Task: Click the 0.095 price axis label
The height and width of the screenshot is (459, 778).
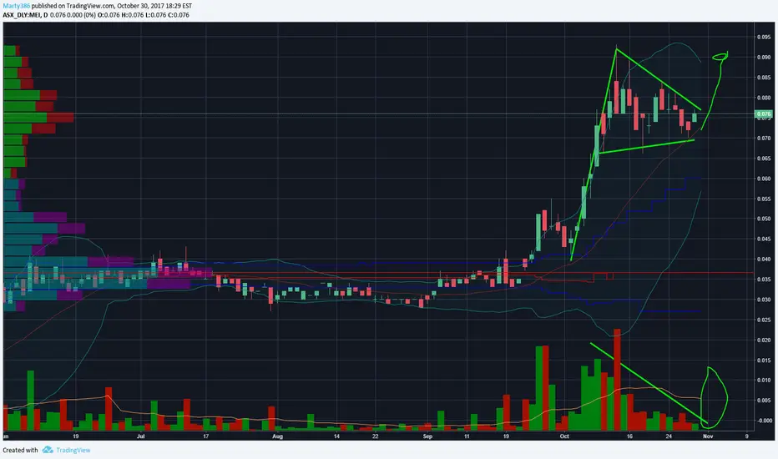Action: tap(764, 38)
